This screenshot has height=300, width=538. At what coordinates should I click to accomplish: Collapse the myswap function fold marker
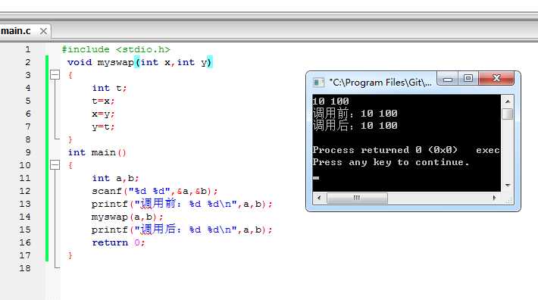point(55,75)
